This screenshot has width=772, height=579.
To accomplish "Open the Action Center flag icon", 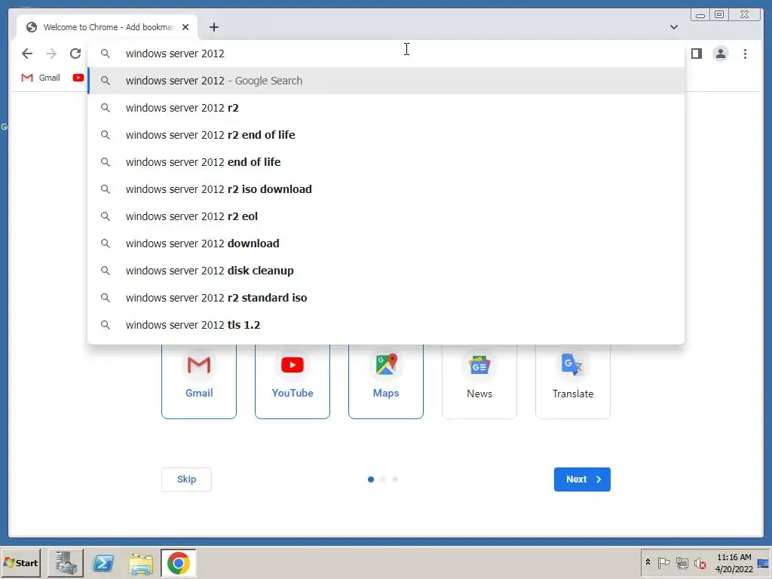I will coord(663,562).
